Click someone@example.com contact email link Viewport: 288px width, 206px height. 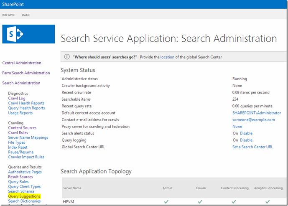(x=254, y=120)
